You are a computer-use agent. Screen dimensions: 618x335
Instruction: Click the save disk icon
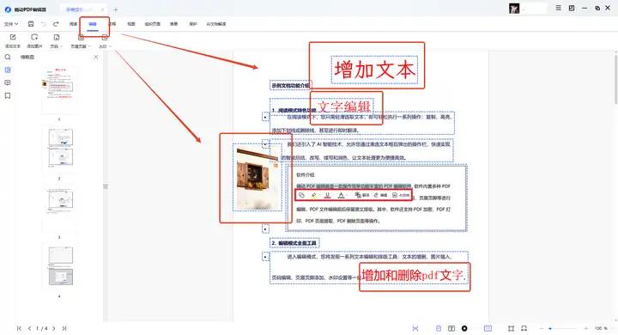[x=31, y=24]
